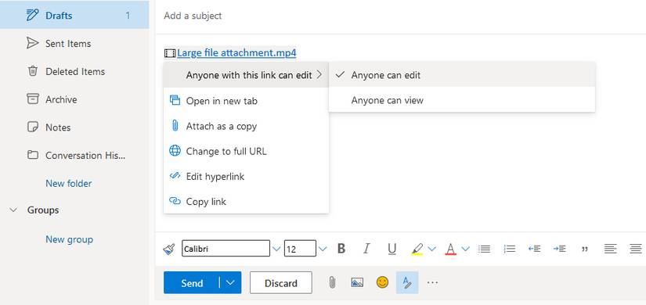Open the Deleted Items folder
This screenshot has width=646, height=305.
coord(74,71)
